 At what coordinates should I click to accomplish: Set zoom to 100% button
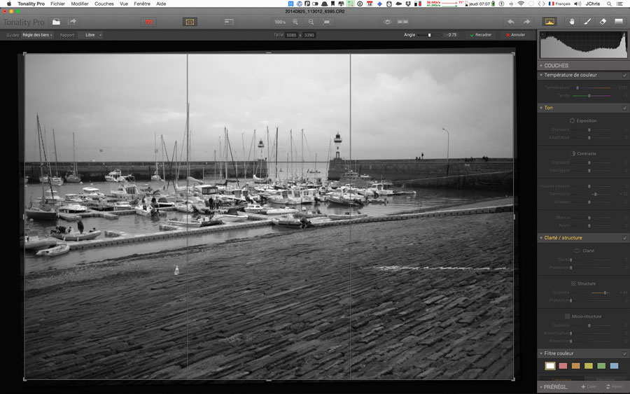tap(279, 22)
